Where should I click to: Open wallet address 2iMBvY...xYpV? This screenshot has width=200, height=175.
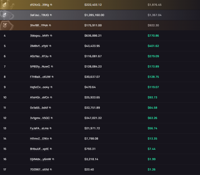[39, 46]
